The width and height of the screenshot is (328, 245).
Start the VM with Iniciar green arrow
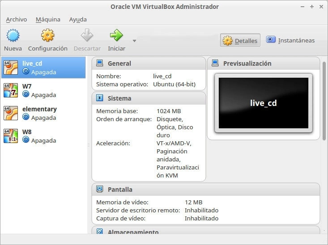[116, 35]
